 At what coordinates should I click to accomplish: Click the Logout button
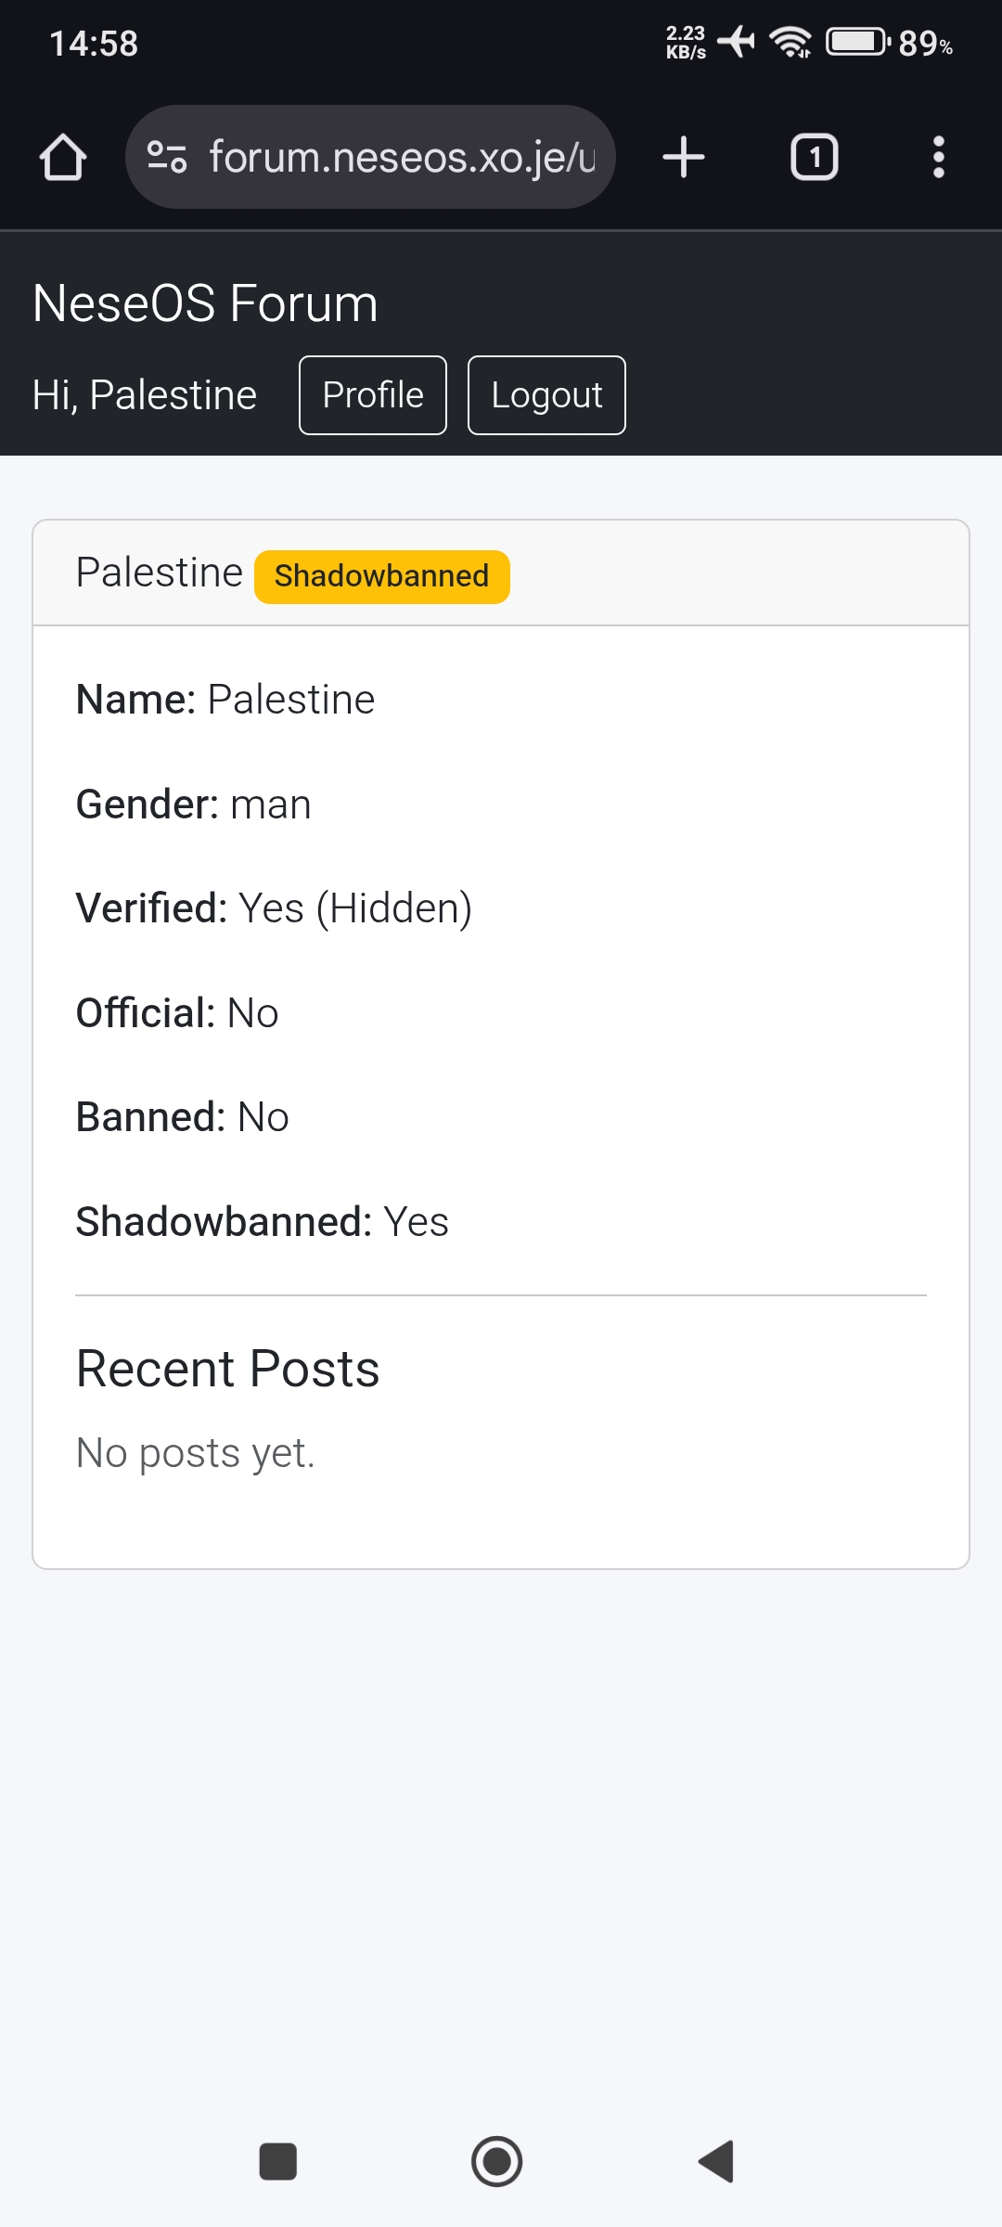(x=546, y=395)
